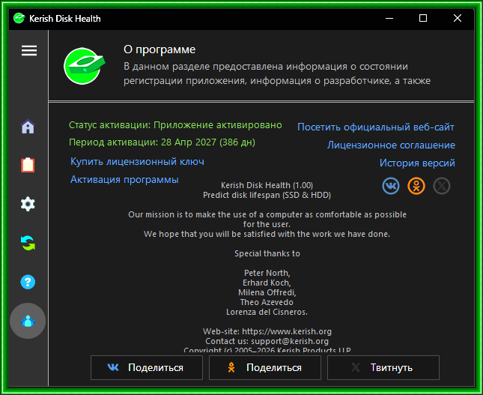
Task: Minimize the Kerish Disk Health window
Action: pyautogui.click(x=389, y=18)
